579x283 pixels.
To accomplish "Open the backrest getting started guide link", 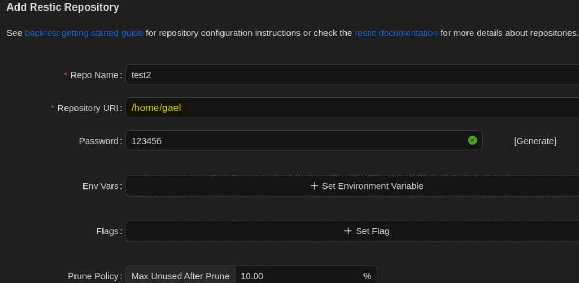I will [x=84, y=33].
